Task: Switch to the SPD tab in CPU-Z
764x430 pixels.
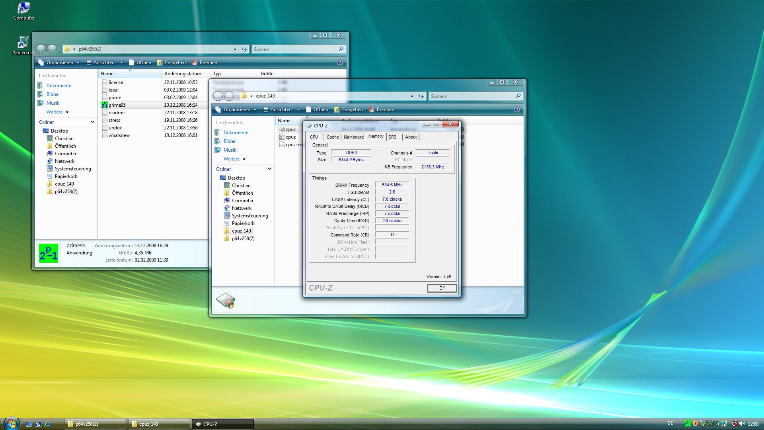Action: tap(392, 137)
